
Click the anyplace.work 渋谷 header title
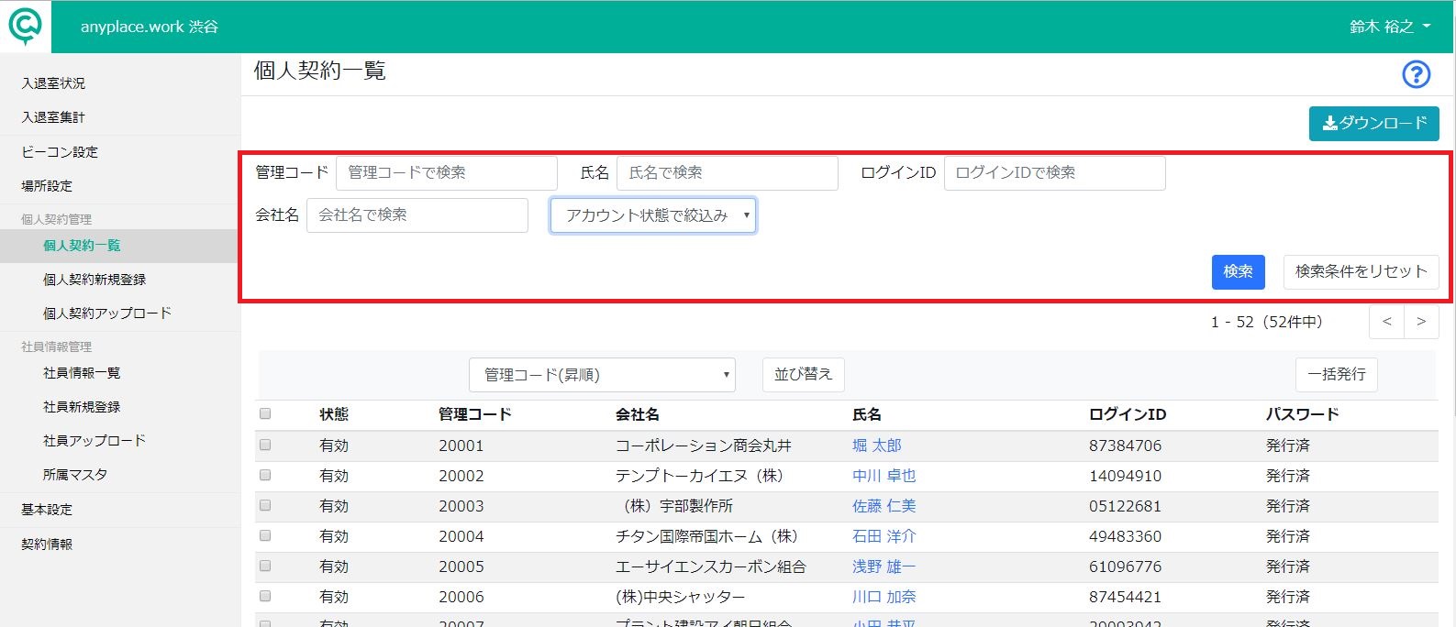pos(150,27)
